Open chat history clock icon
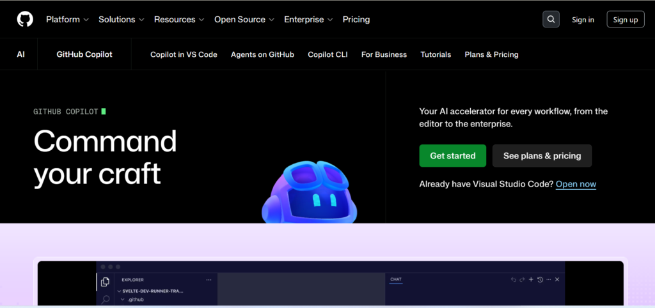Viewport: 655px width, 308px height. coord(540,279)
